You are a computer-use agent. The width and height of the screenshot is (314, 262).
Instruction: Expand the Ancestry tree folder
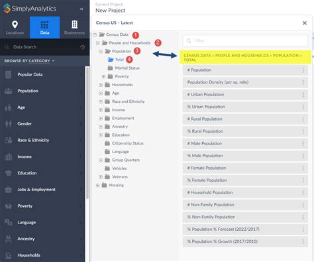click(101, 127)
